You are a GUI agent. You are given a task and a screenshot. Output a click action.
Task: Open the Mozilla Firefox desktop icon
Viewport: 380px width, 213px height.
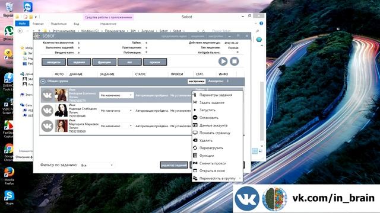coord(9,176)
